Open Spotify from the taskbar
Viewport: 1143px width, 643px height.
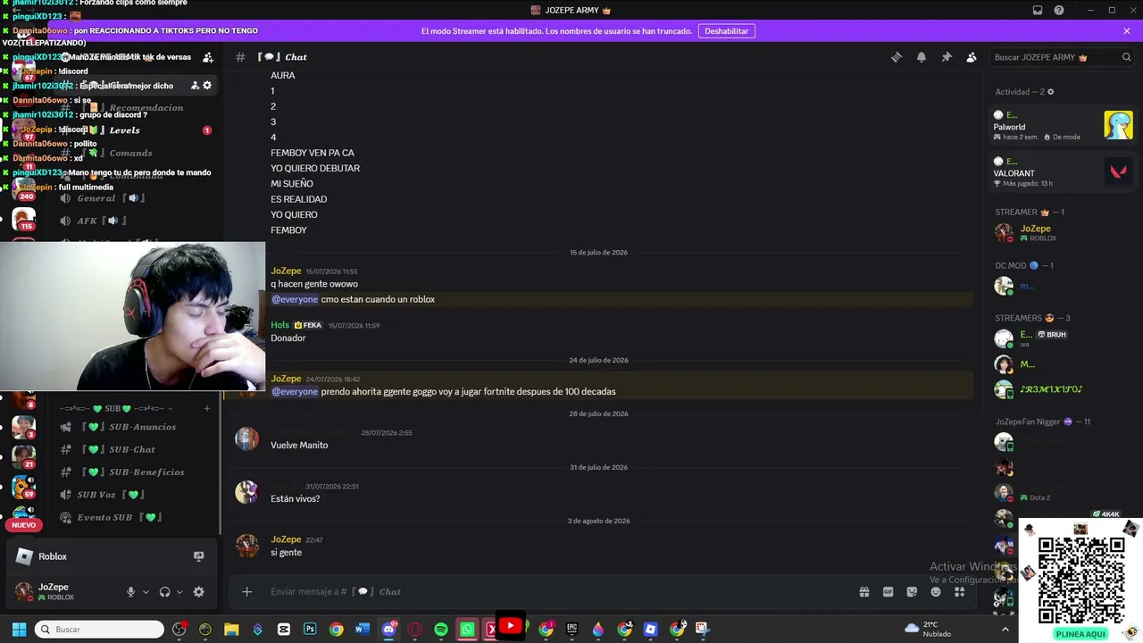441,630
